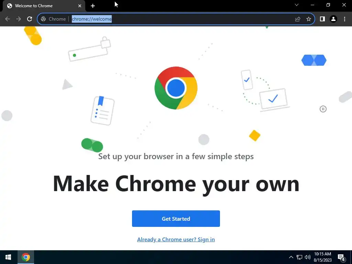Close the Welcome to Chrome tab

80,6
